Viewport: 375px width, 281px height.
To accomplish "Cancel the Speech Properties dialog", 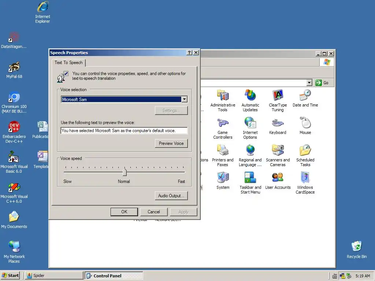I will point(154,212).
